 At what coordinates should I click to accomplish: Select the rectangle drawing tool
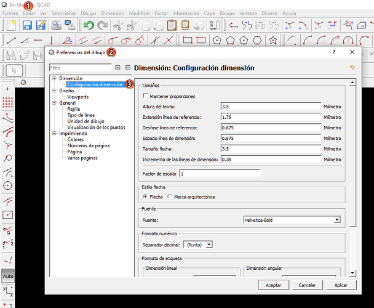pos(187,40)
